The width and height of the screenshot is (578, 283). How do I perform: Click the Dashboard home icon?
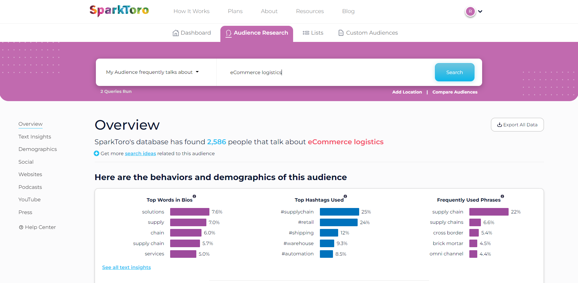click(x=176, y=33)
